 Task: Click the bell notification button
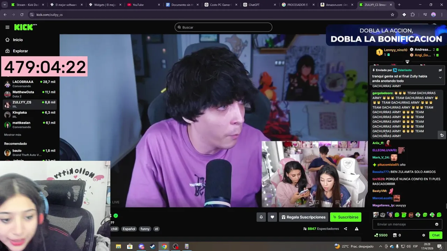261,217
